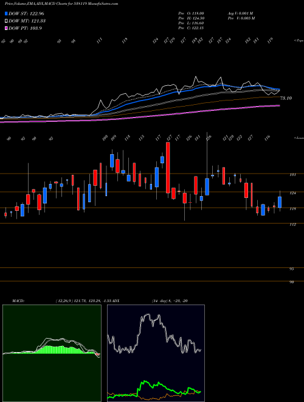The height and width of the screenshot is (402, 304).
Task: Click the 95 price level label
Action: [291, 269]
